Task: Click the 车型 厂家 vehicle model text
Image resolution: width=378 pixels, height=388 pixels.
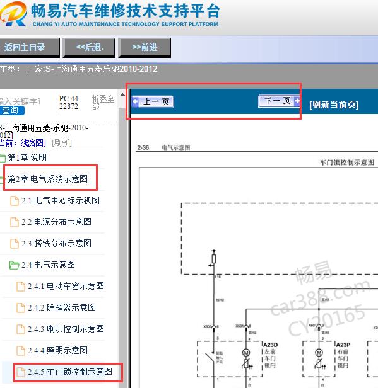Action: pos(79,69)
